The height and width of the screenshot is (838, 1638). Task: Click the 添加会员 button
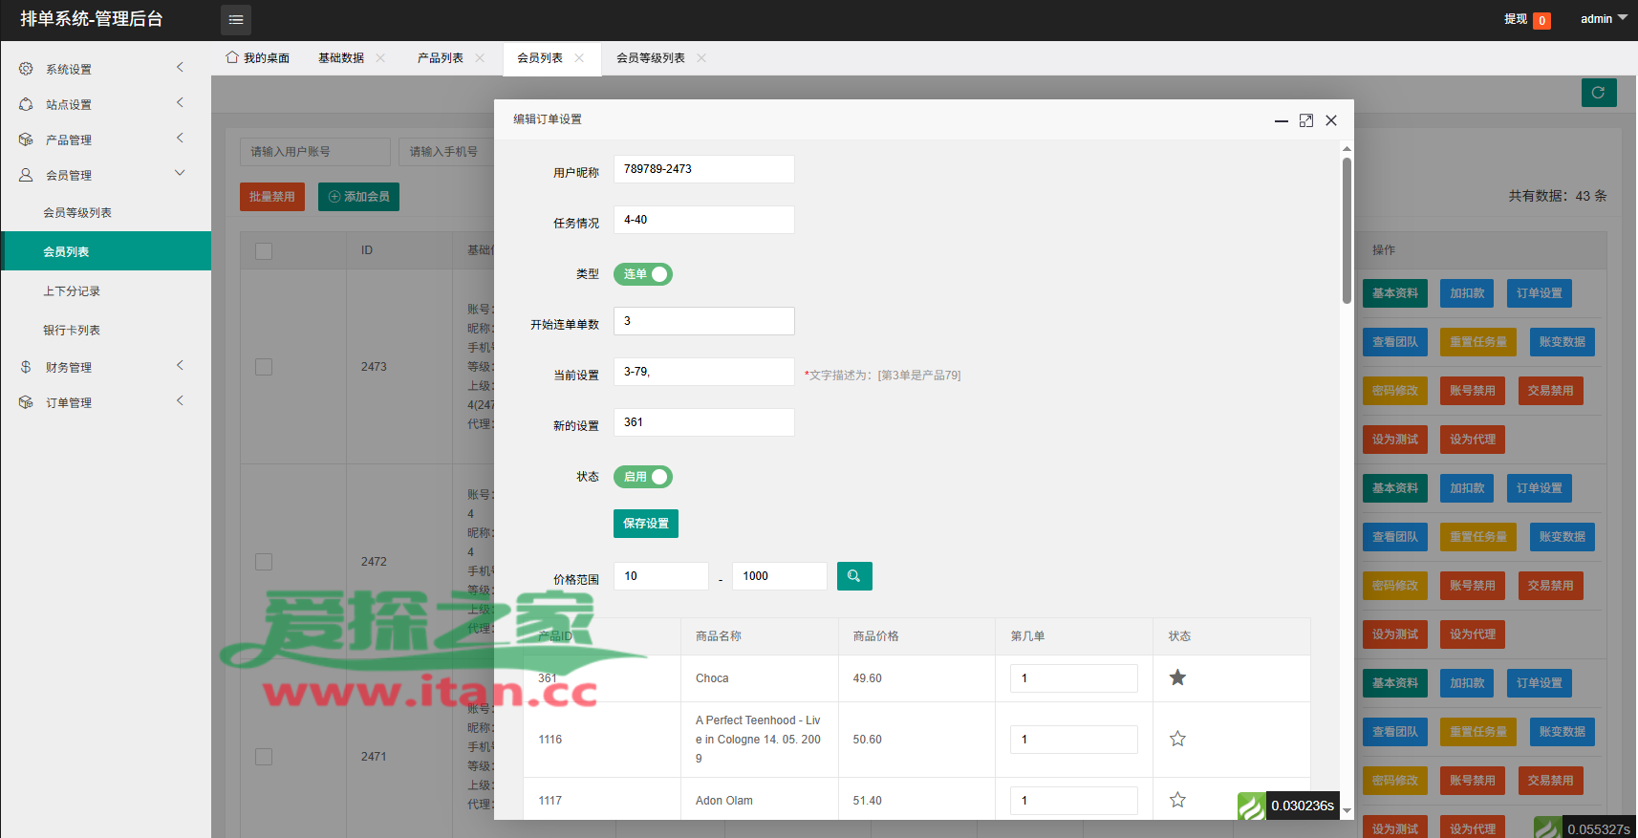(358, 197)
